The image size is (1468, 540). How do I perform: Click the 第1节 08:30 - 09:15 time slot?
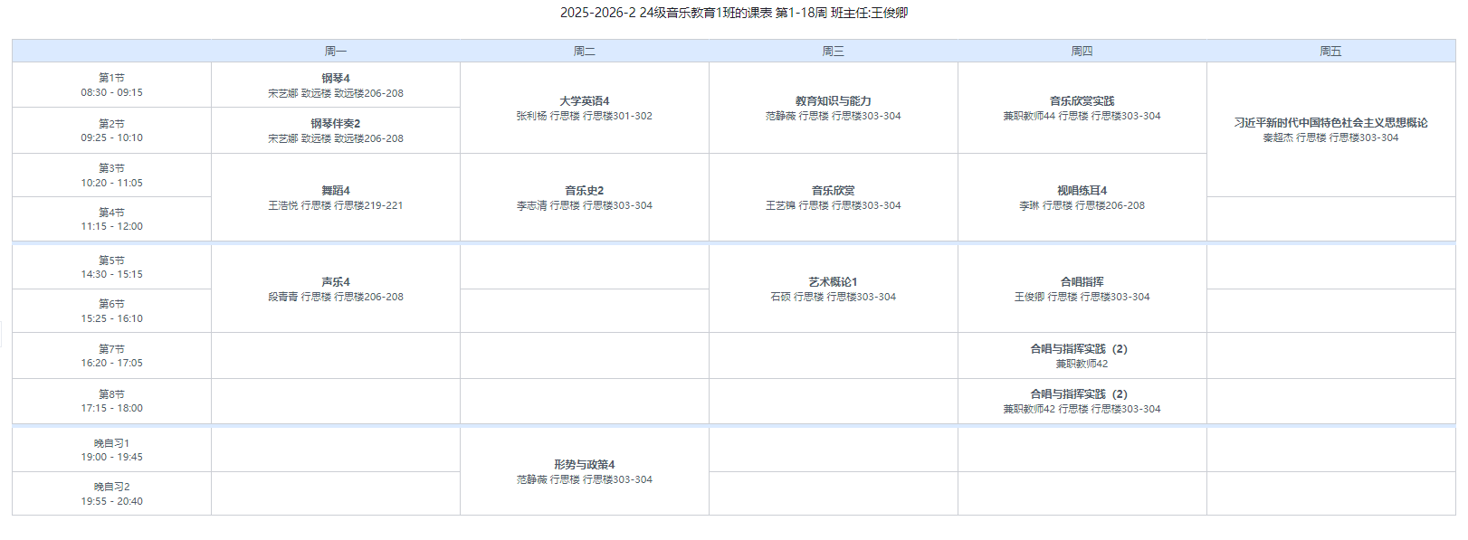pos(111,85)
